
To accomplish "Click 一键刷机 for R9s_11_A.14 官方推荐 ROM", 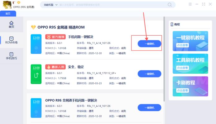I will click(x=149, y=44).
